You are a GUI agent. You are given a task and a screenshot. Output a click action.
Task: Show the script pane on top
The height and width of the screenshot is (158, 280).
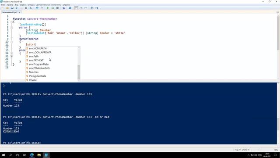(76, 8)
